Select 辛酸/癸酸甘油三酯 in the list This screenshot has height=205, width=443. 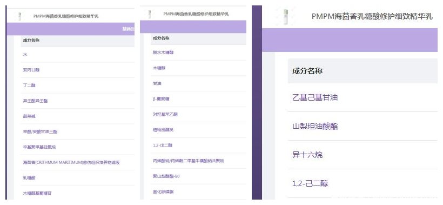click(40, 131)
